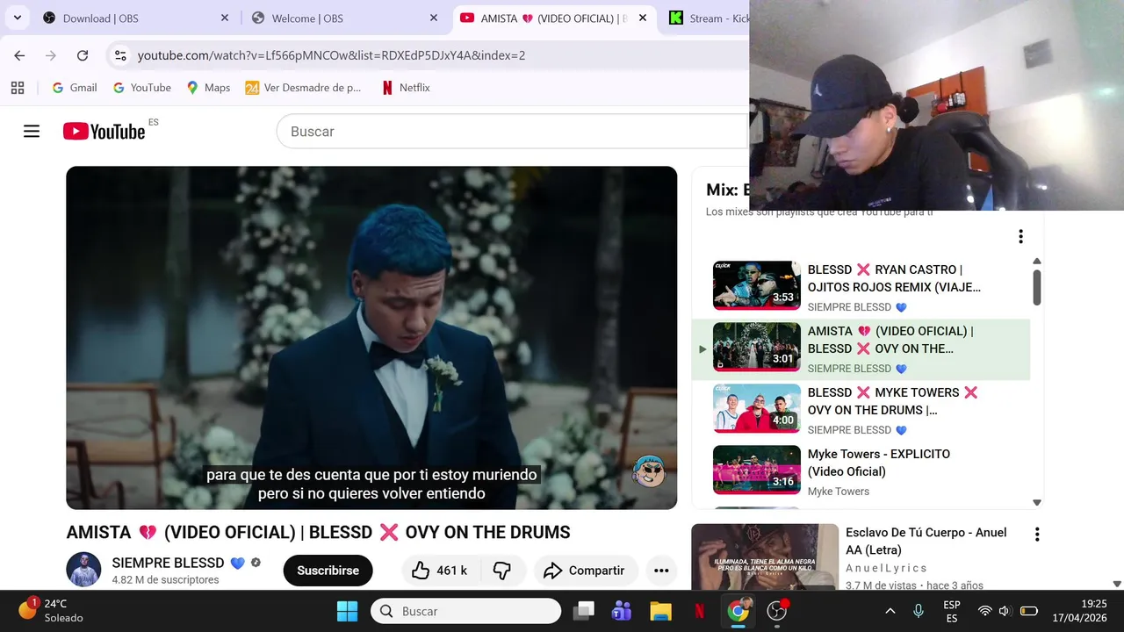This screenshot has width=1124, height=632.
Task: Click channel watermark icon on video
Action: tap(649, 472)
